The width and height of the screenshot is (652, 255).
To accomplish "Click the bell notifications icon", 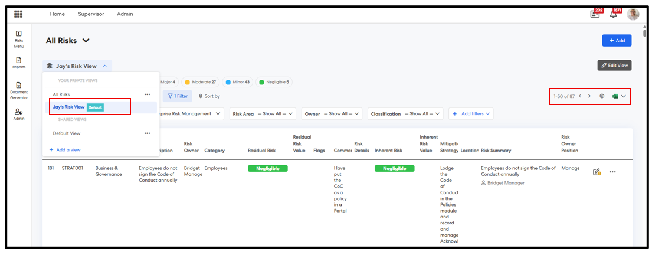I will [614, 14].
